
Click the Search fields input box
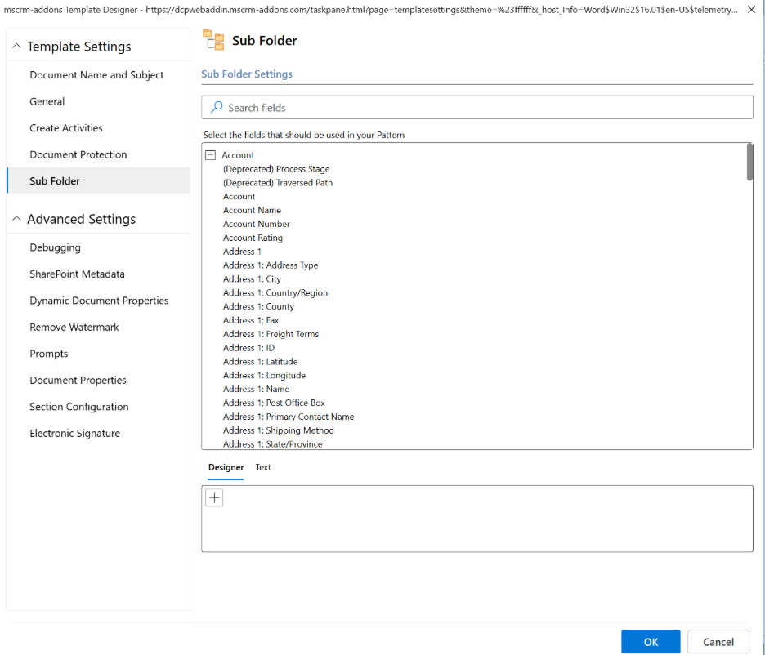(482, 107)
